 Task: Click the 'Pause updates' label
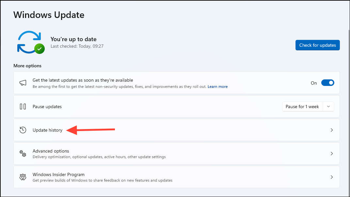point(47,107)
